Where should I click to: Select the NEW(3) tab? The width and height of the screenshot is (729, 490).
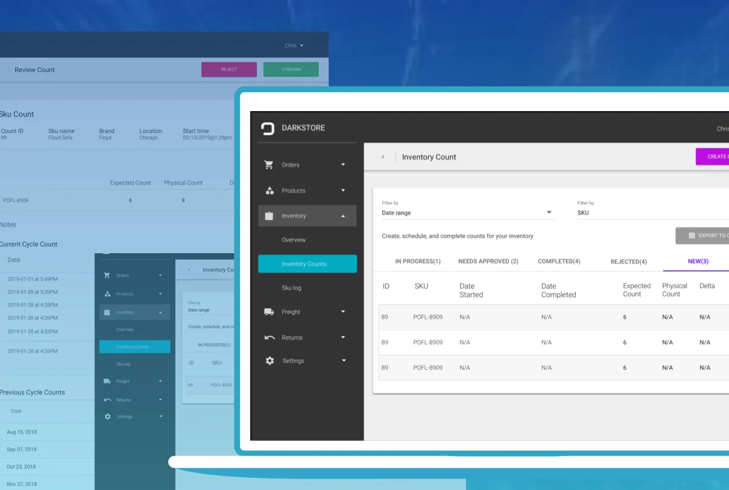[x=698, y=262]
